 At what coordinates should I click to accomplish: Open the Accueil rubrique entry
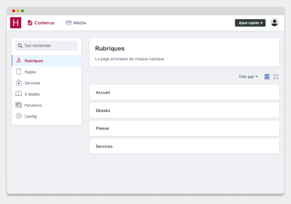tap(184, 92)
